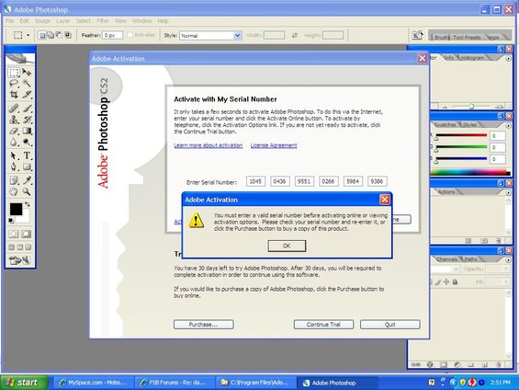This screenshot has width=519, height=390.
Task: Select the Pen tool
Action: pos(14,166)
